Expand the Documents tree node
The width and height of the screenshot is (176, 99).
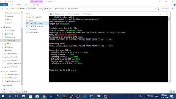[x=3, y=37]
